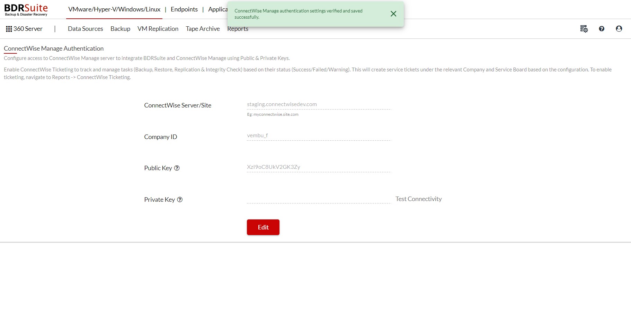Open the user account profile icon
The height and width of the screenshot is (313, 631).
[x=619, y=29]
